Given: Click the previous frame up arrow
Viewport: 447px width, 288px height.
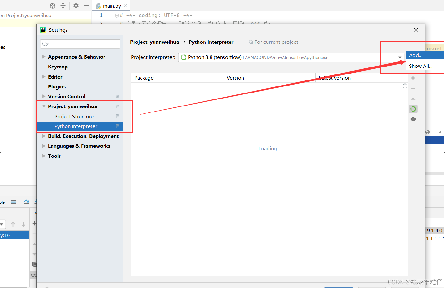Looking at the screenshot, I should pyautogui.click(x=13, y=224).
